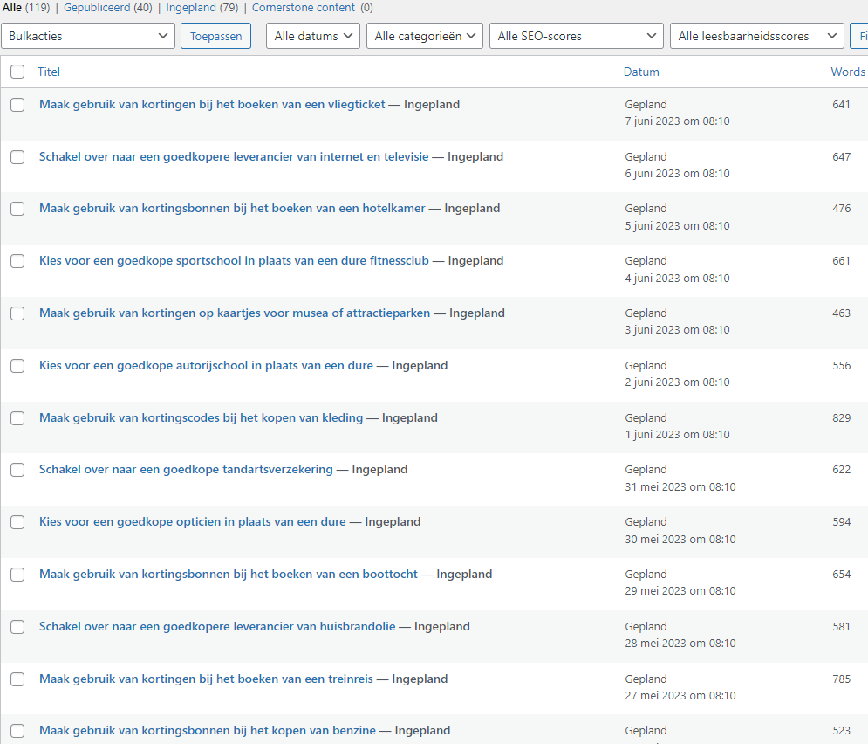
Task: Open post about leverancier internet en televisie
Action: (x=234, y=157)
